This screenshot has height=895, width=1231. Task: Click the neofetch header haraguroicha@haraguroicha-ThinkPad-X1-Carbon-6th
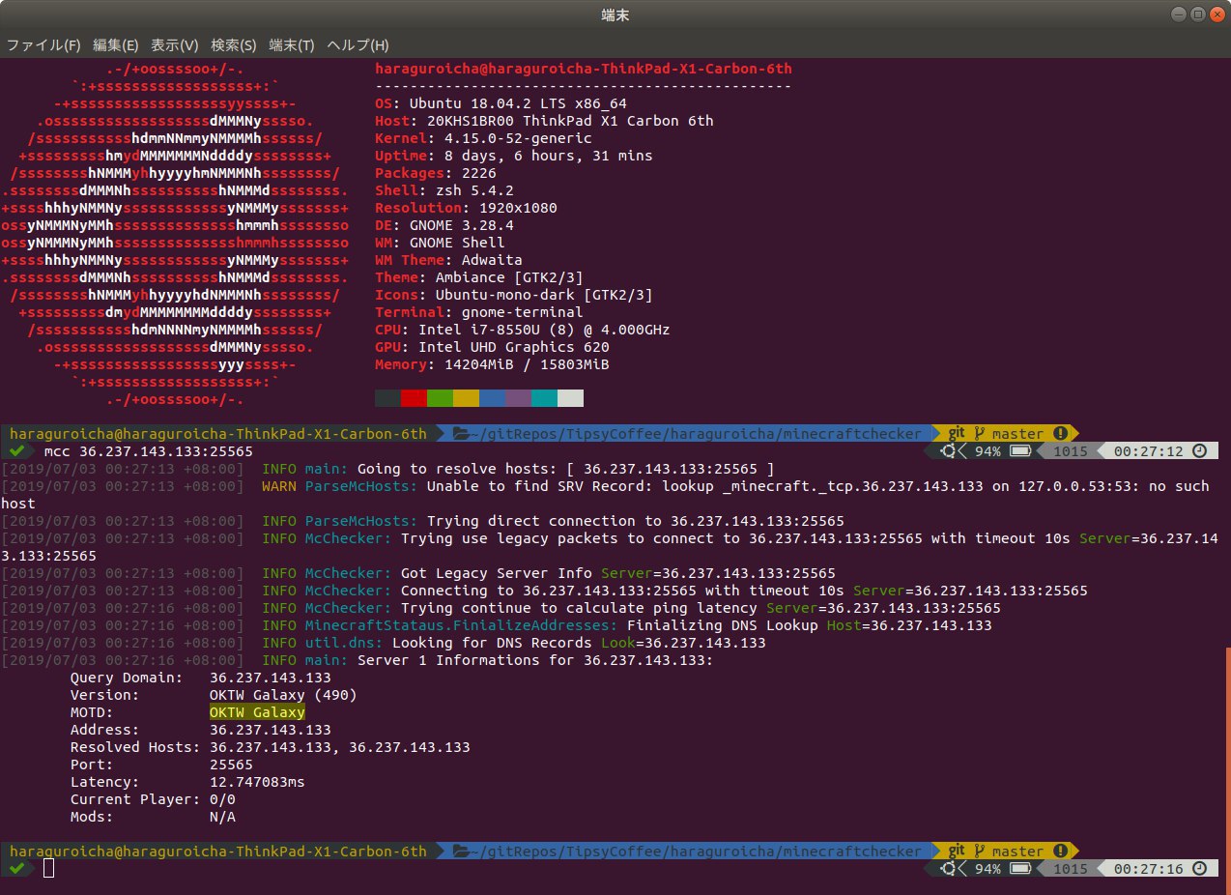(584, 69)
